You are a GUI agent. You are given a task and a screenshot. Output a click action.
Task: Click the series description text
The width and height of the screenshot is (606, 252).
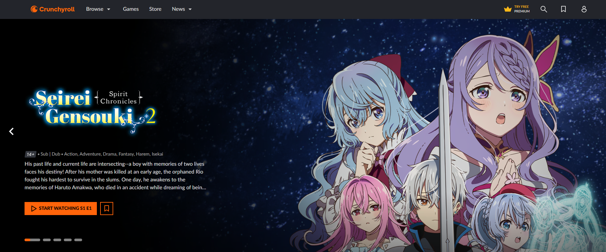pyautogui.click(x=115, y=176)
